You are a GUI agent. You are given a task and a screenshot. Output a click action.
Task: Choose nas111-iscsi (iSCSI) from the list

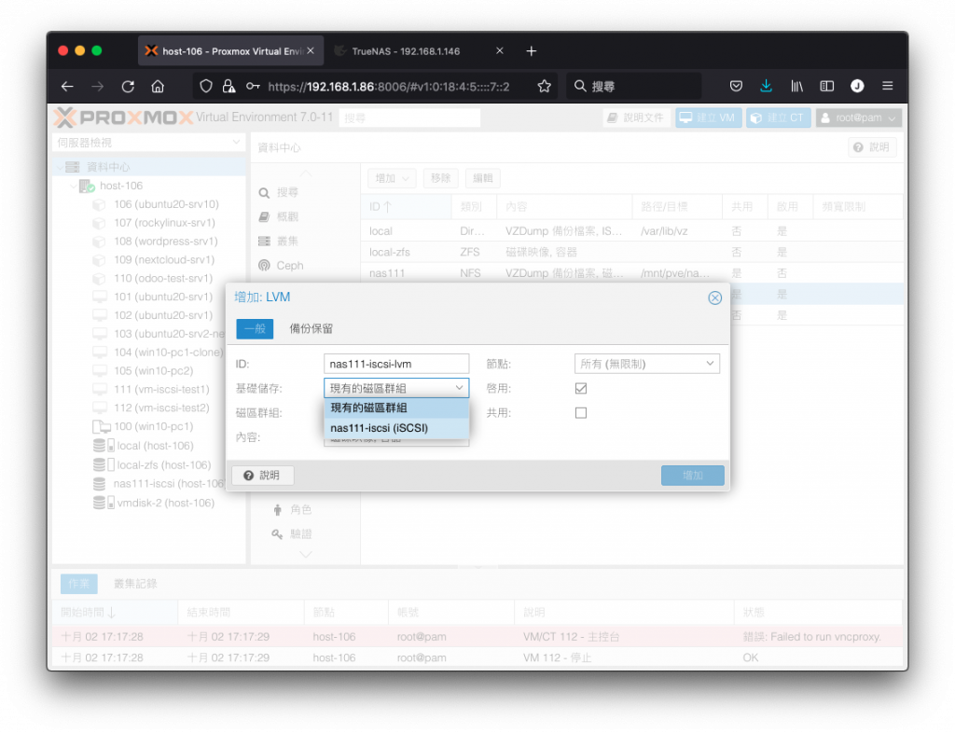[396, 428]
